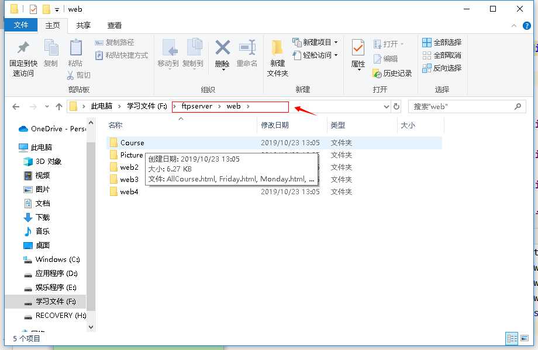The image size is (538, 350).
Task: Open recent locations dropdown
Action: click(x=47, y=107)
